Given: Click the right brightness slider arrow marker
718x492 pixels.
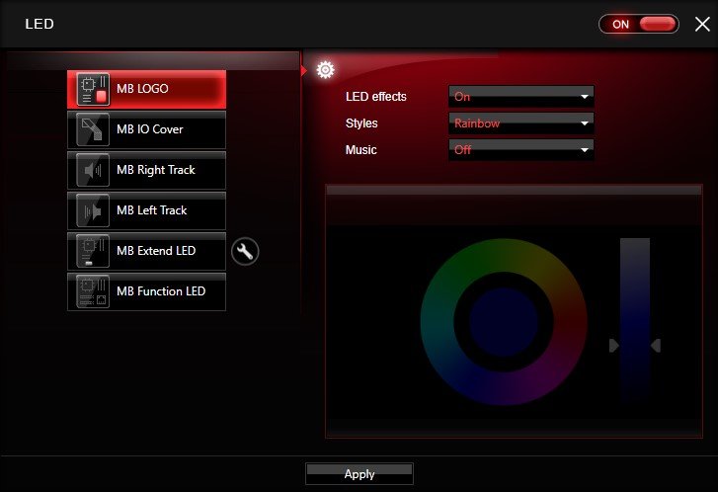Looking at the screenshot, I should click(656, 346).
